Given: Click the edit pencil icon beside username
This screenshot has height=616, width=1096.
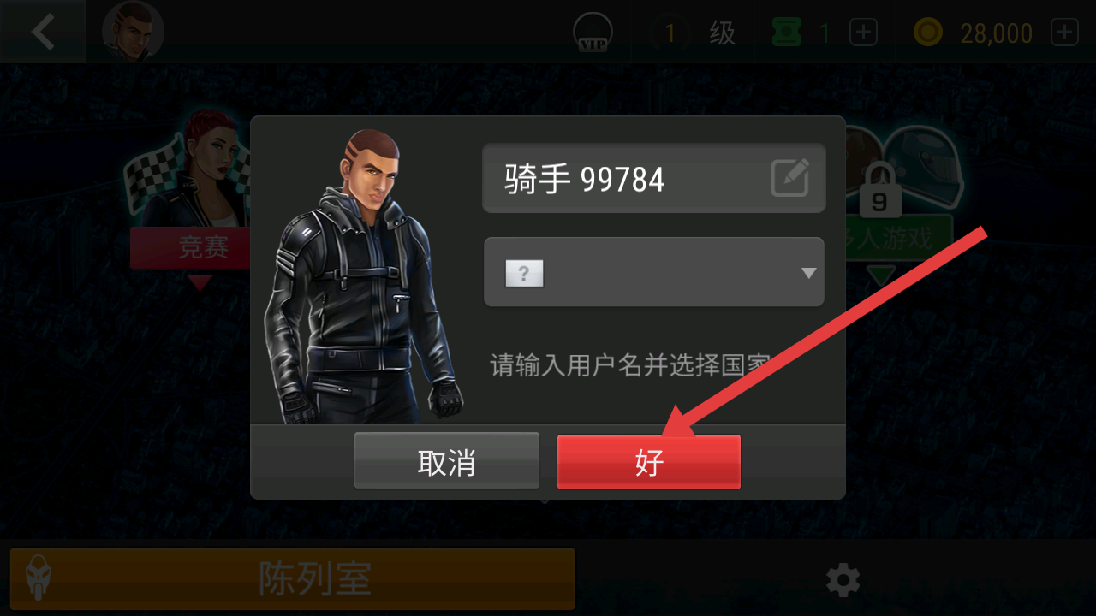Looking at the screenshot, I should point(789,178).
